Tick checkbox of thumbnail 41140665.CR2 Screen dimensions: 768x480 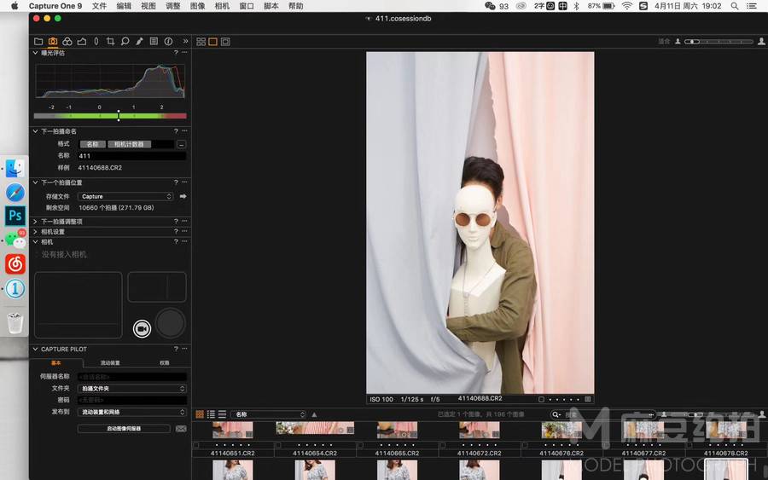[360, 446]
